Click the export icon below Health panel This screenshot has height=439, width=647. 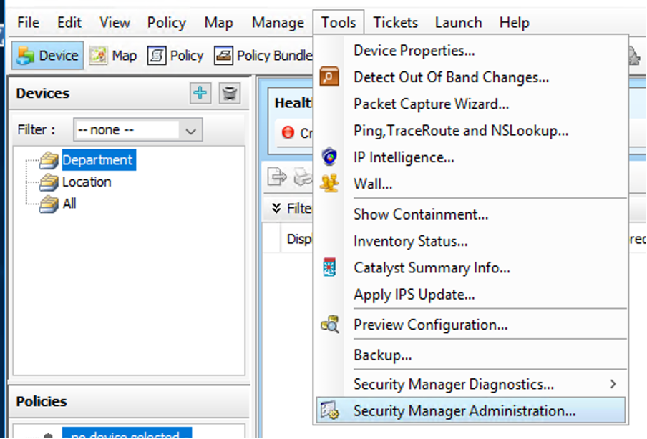point(277,177)
